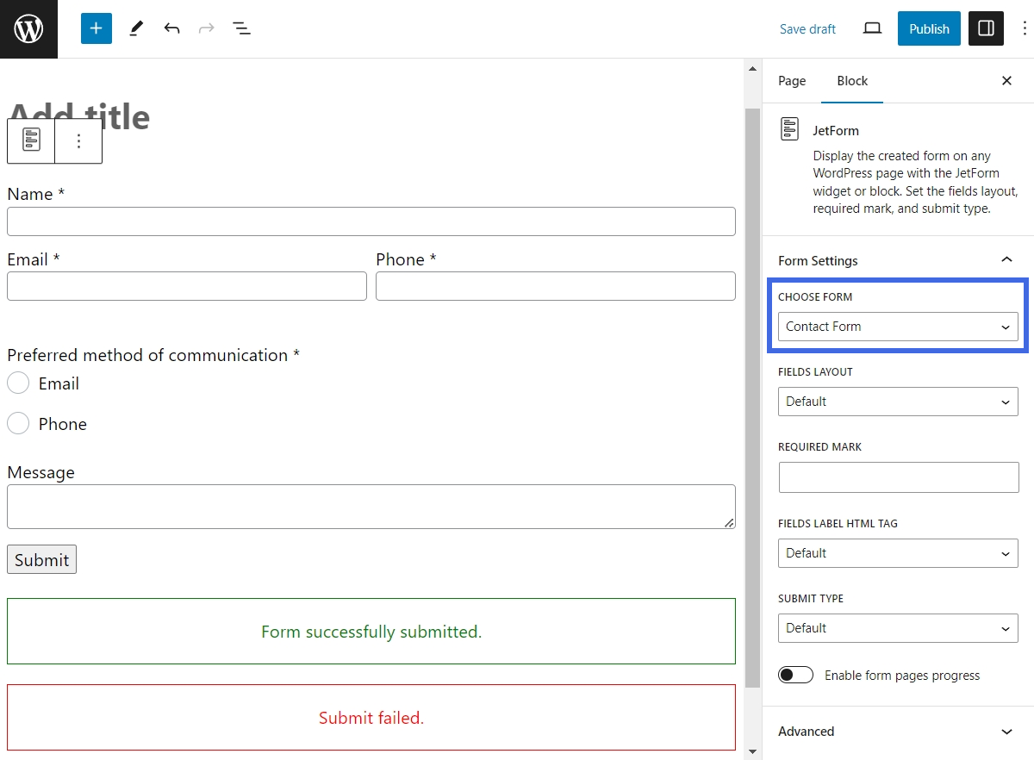Switch to the Block tab

(x=852, y=80)
